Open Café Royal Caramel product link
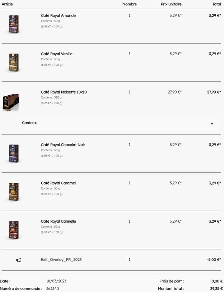This screenshot has height=292, width=224. click(x=59, y=183)
